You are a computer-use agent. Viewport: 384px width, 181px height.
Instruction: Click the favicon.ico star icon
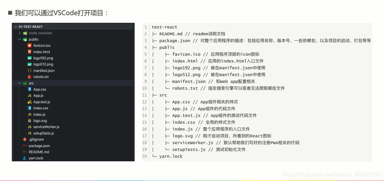click(x=29, y=45)
